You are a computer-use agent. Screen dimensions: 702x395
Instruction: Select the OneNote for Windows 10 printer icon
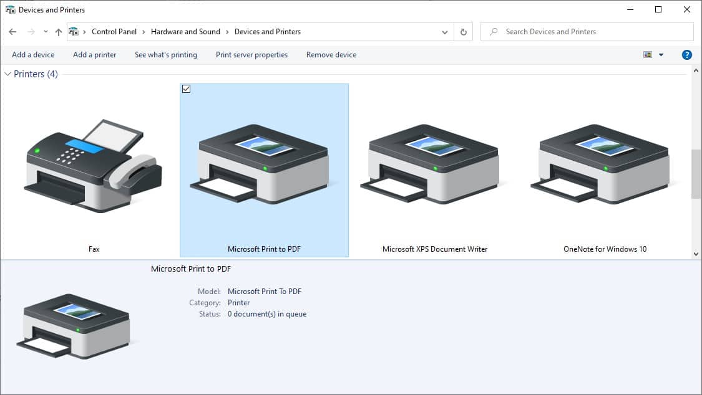(604, 164)
